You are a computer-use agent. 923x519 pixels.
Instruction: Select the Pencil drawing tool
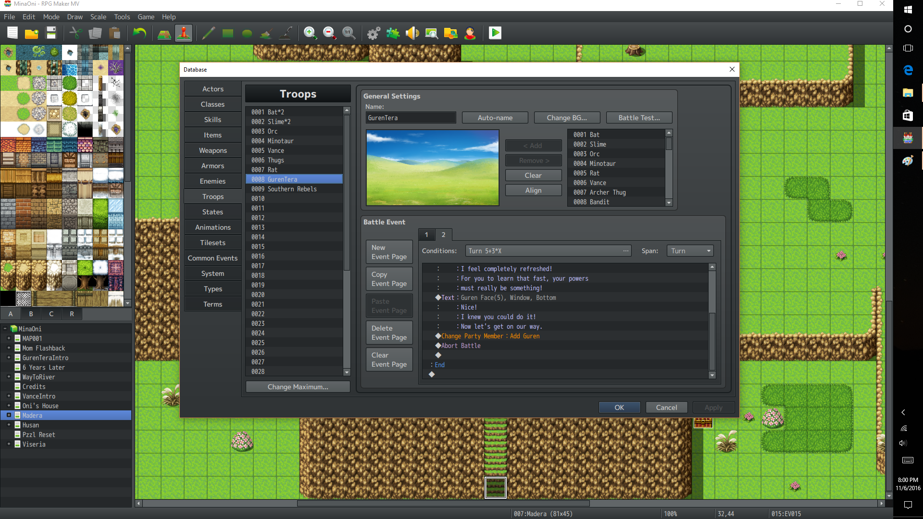pos(208,33)
